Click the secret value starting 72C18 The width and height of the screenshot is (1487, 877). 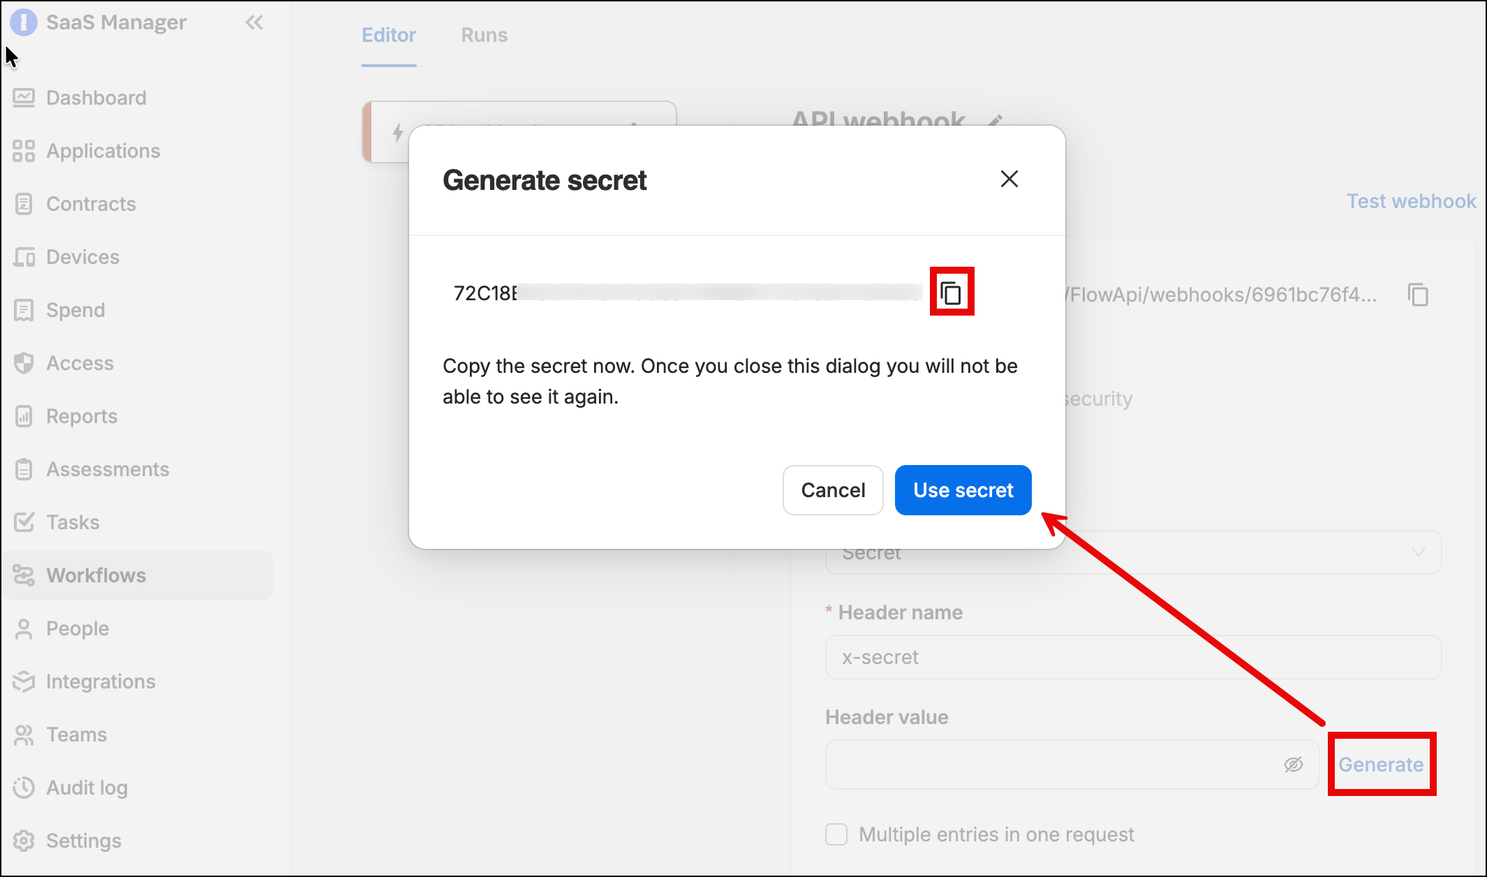click(688, 293)
